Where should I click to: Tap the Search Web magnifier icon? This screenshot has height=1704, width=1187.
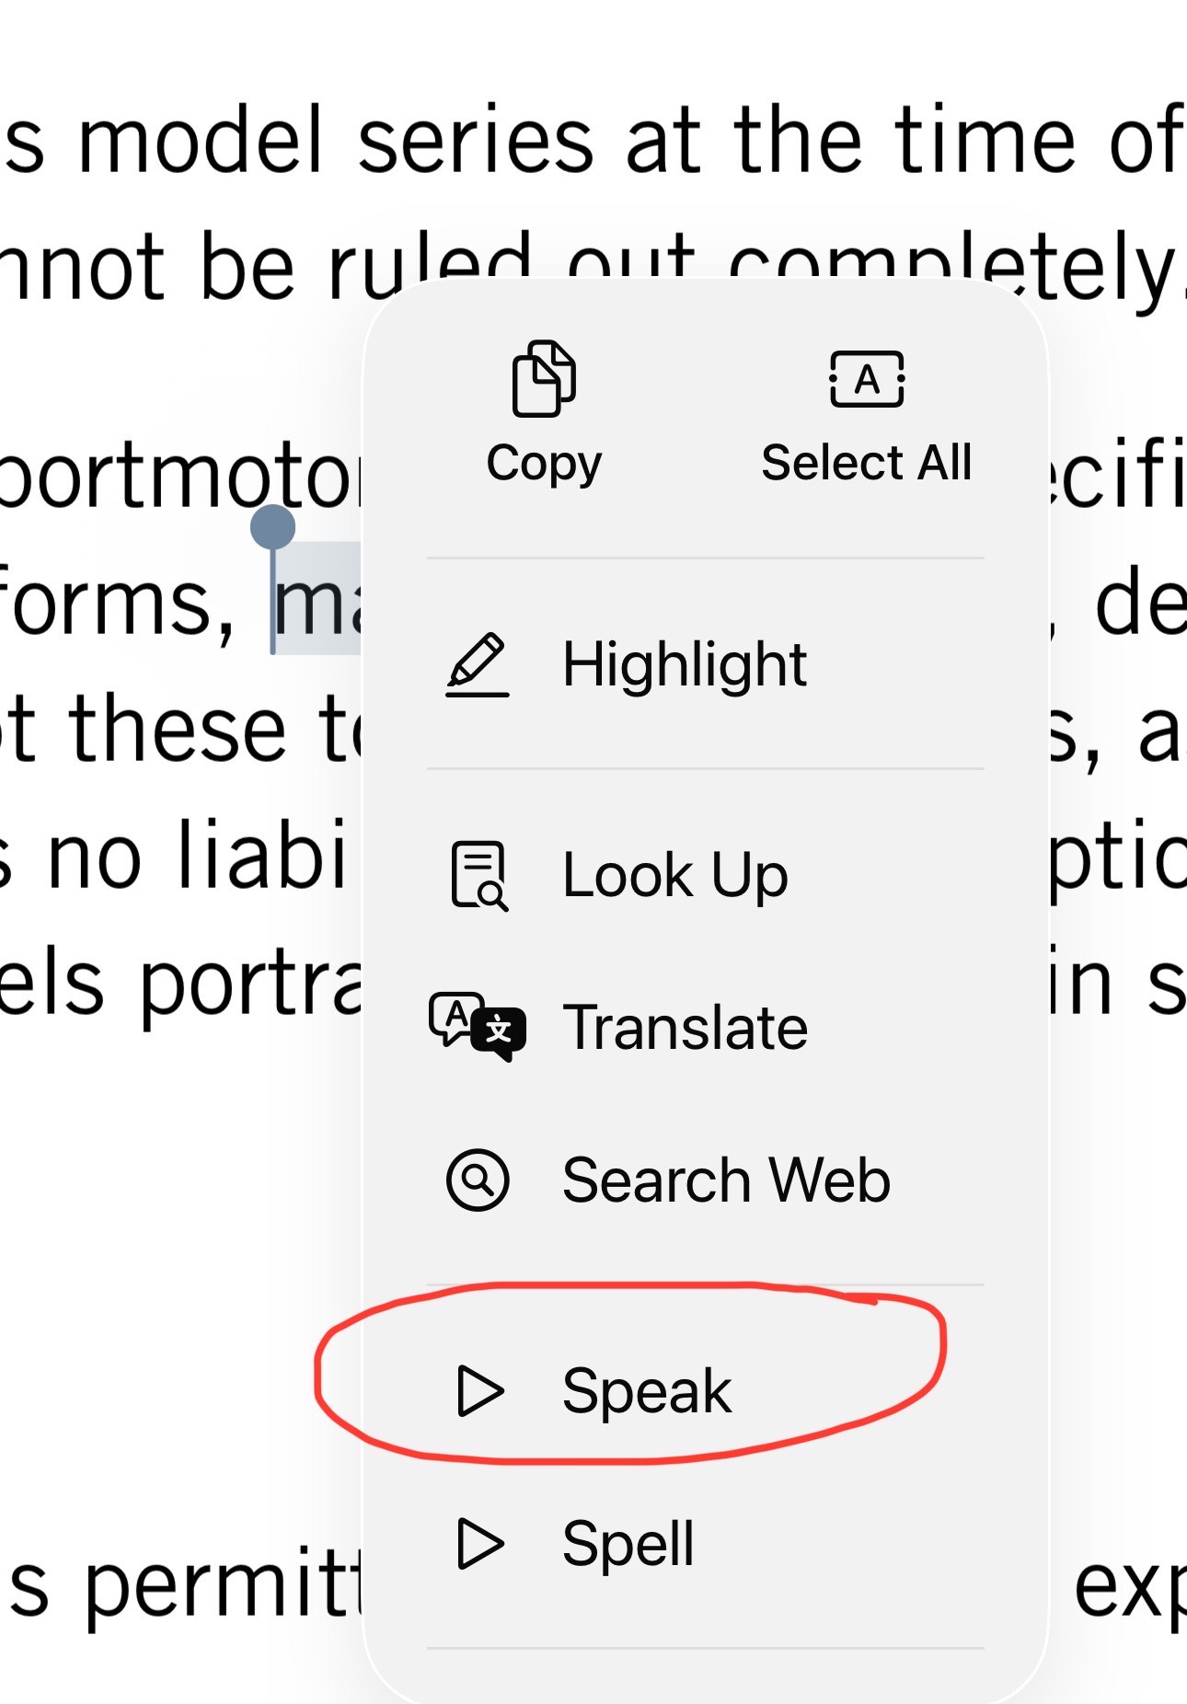[x=478, y=1180]
